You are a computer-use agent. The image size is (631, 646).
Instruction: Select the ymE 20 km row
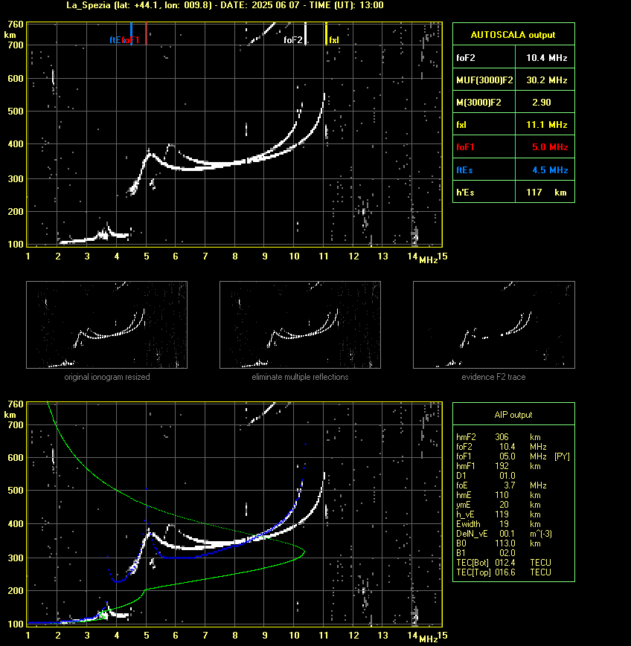(x=499, y=505)
